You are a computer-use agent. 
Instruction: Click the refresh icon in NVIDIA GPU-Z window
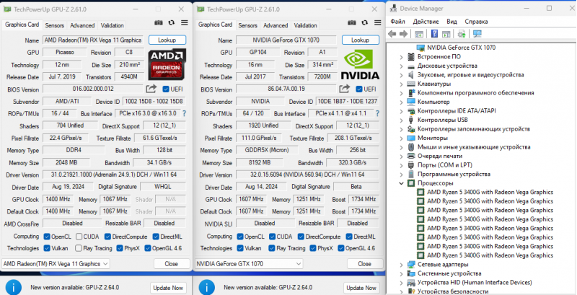click(x=365, y=23)
